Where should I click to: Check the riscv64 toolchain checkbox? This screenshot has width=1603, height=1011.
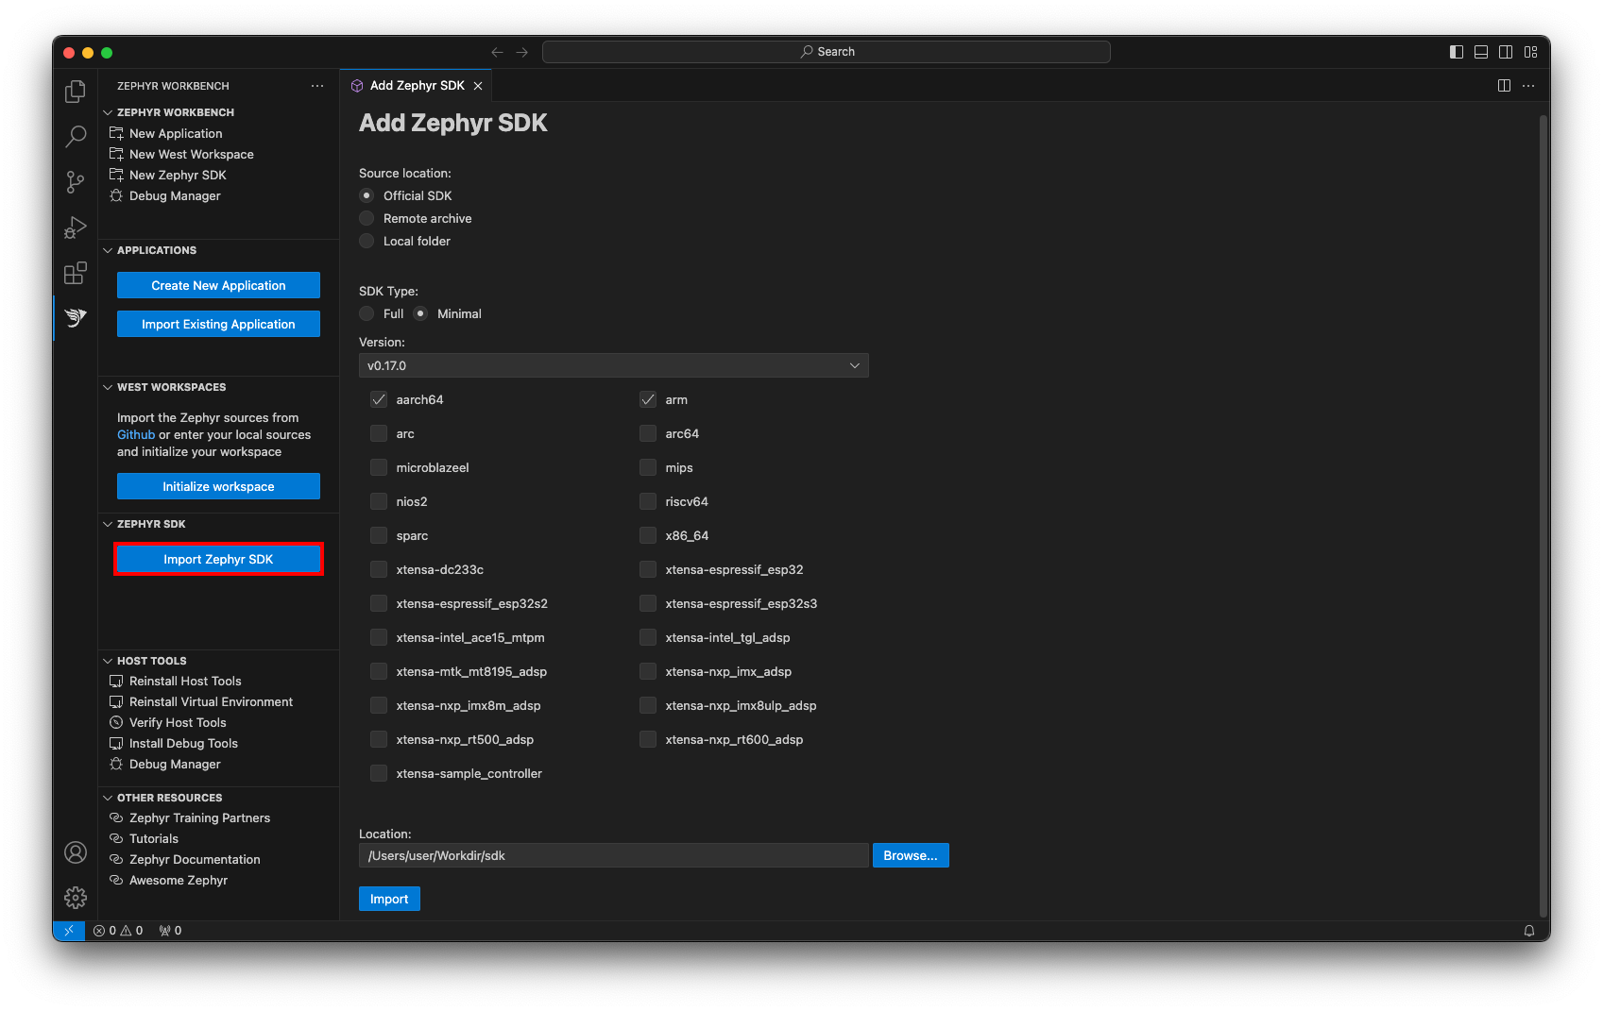click(647, 501)
